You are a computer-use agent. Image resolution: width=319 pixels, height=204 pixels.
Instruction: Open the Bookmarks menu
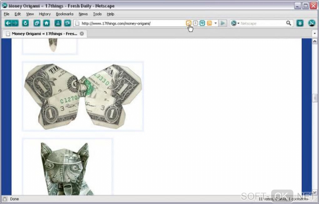65,14
